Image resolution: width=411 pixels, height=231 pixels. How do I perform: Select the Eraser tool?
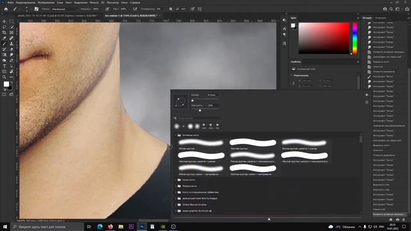pos(12,49)
